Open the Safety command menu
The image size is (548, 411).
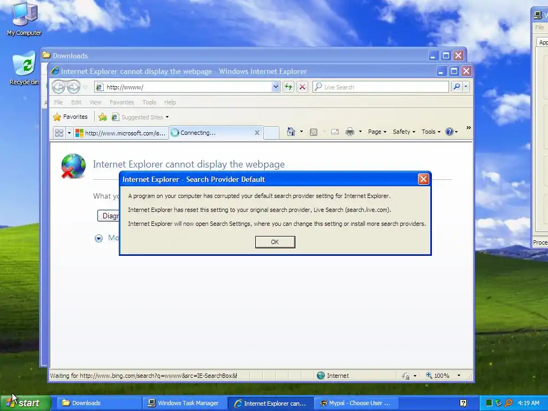pyautogui.click(x=404, y=132)
